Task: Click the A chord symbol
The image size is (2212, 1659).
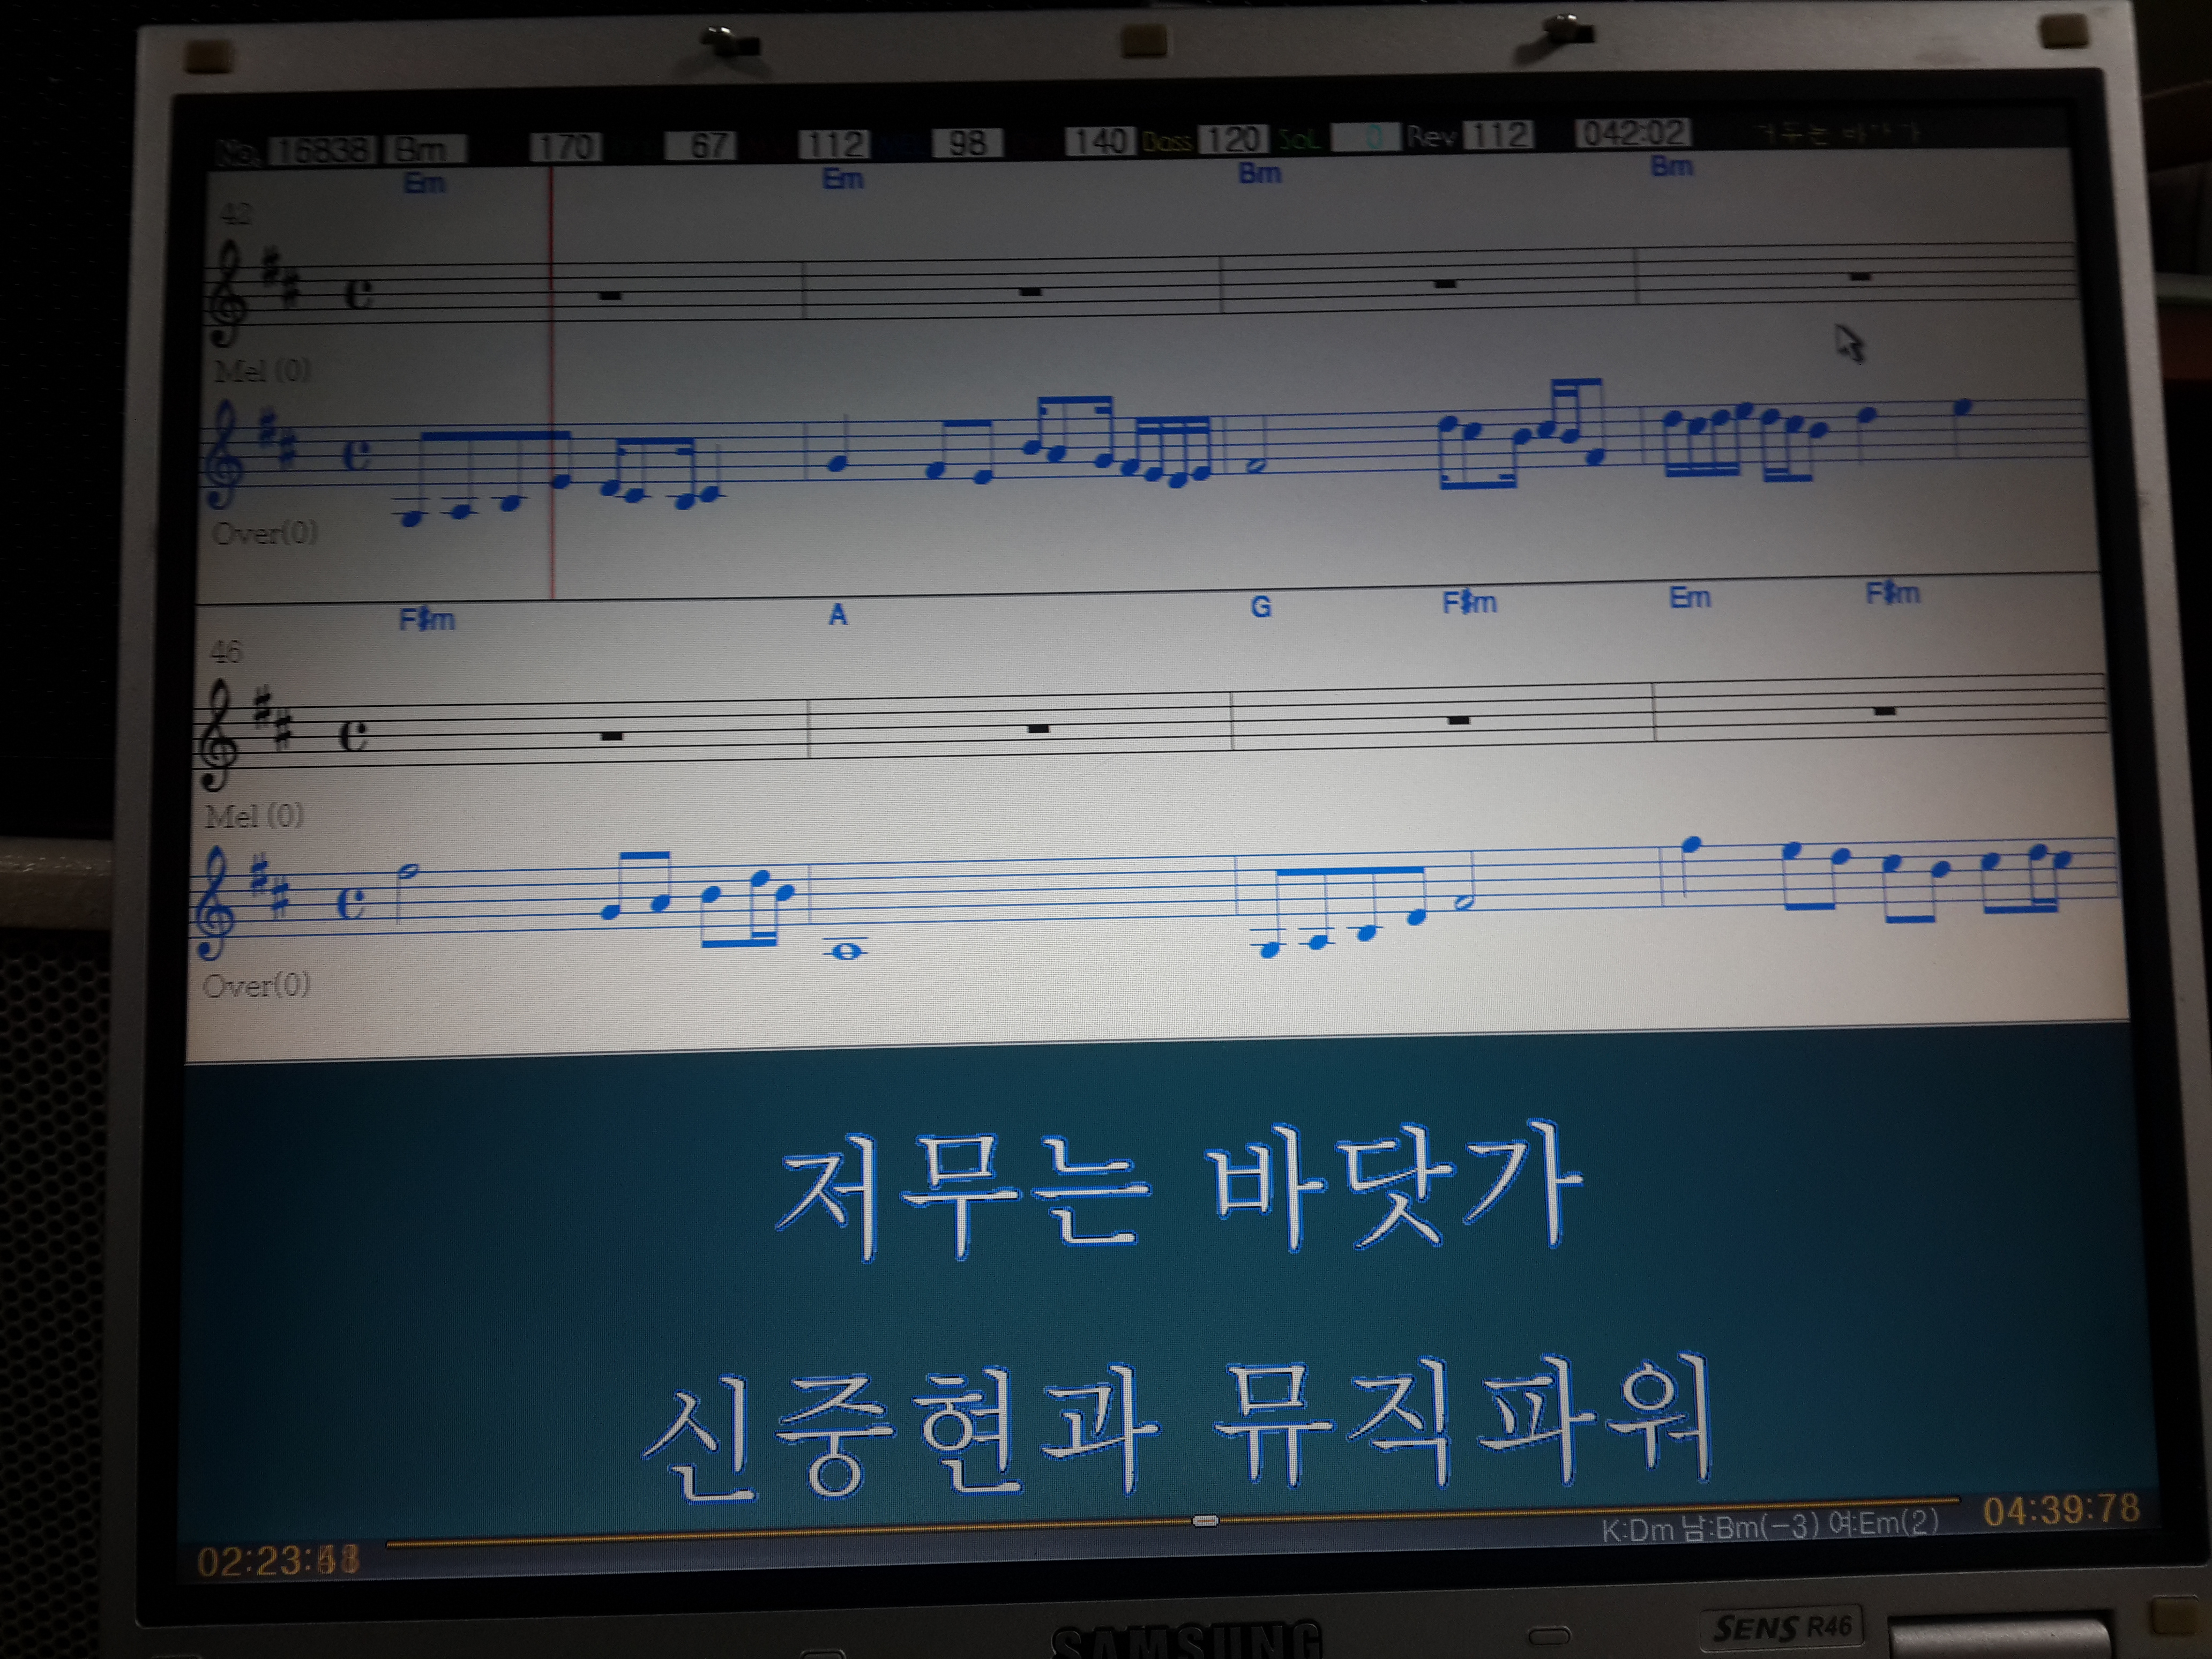Action: tap(838, 614)
